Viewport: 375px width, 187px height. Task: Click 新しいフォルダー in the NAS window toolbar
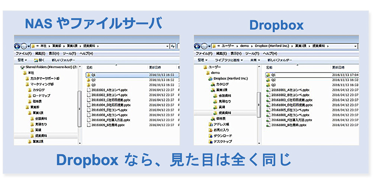pos(63,60)
